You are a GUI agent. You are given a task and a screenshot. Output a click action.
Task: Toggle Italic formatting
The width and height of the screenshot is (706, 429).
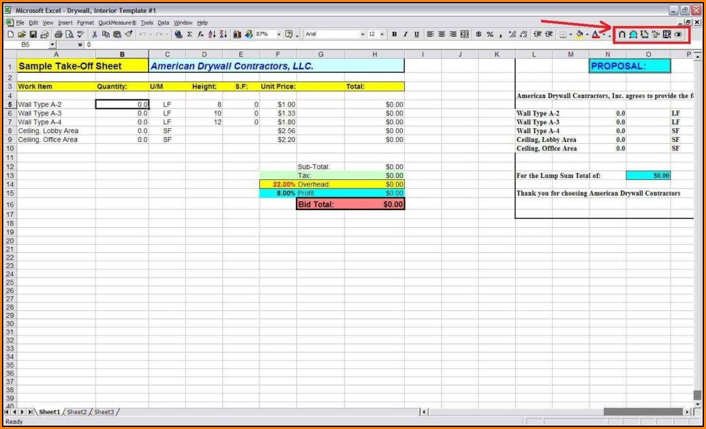405,34
